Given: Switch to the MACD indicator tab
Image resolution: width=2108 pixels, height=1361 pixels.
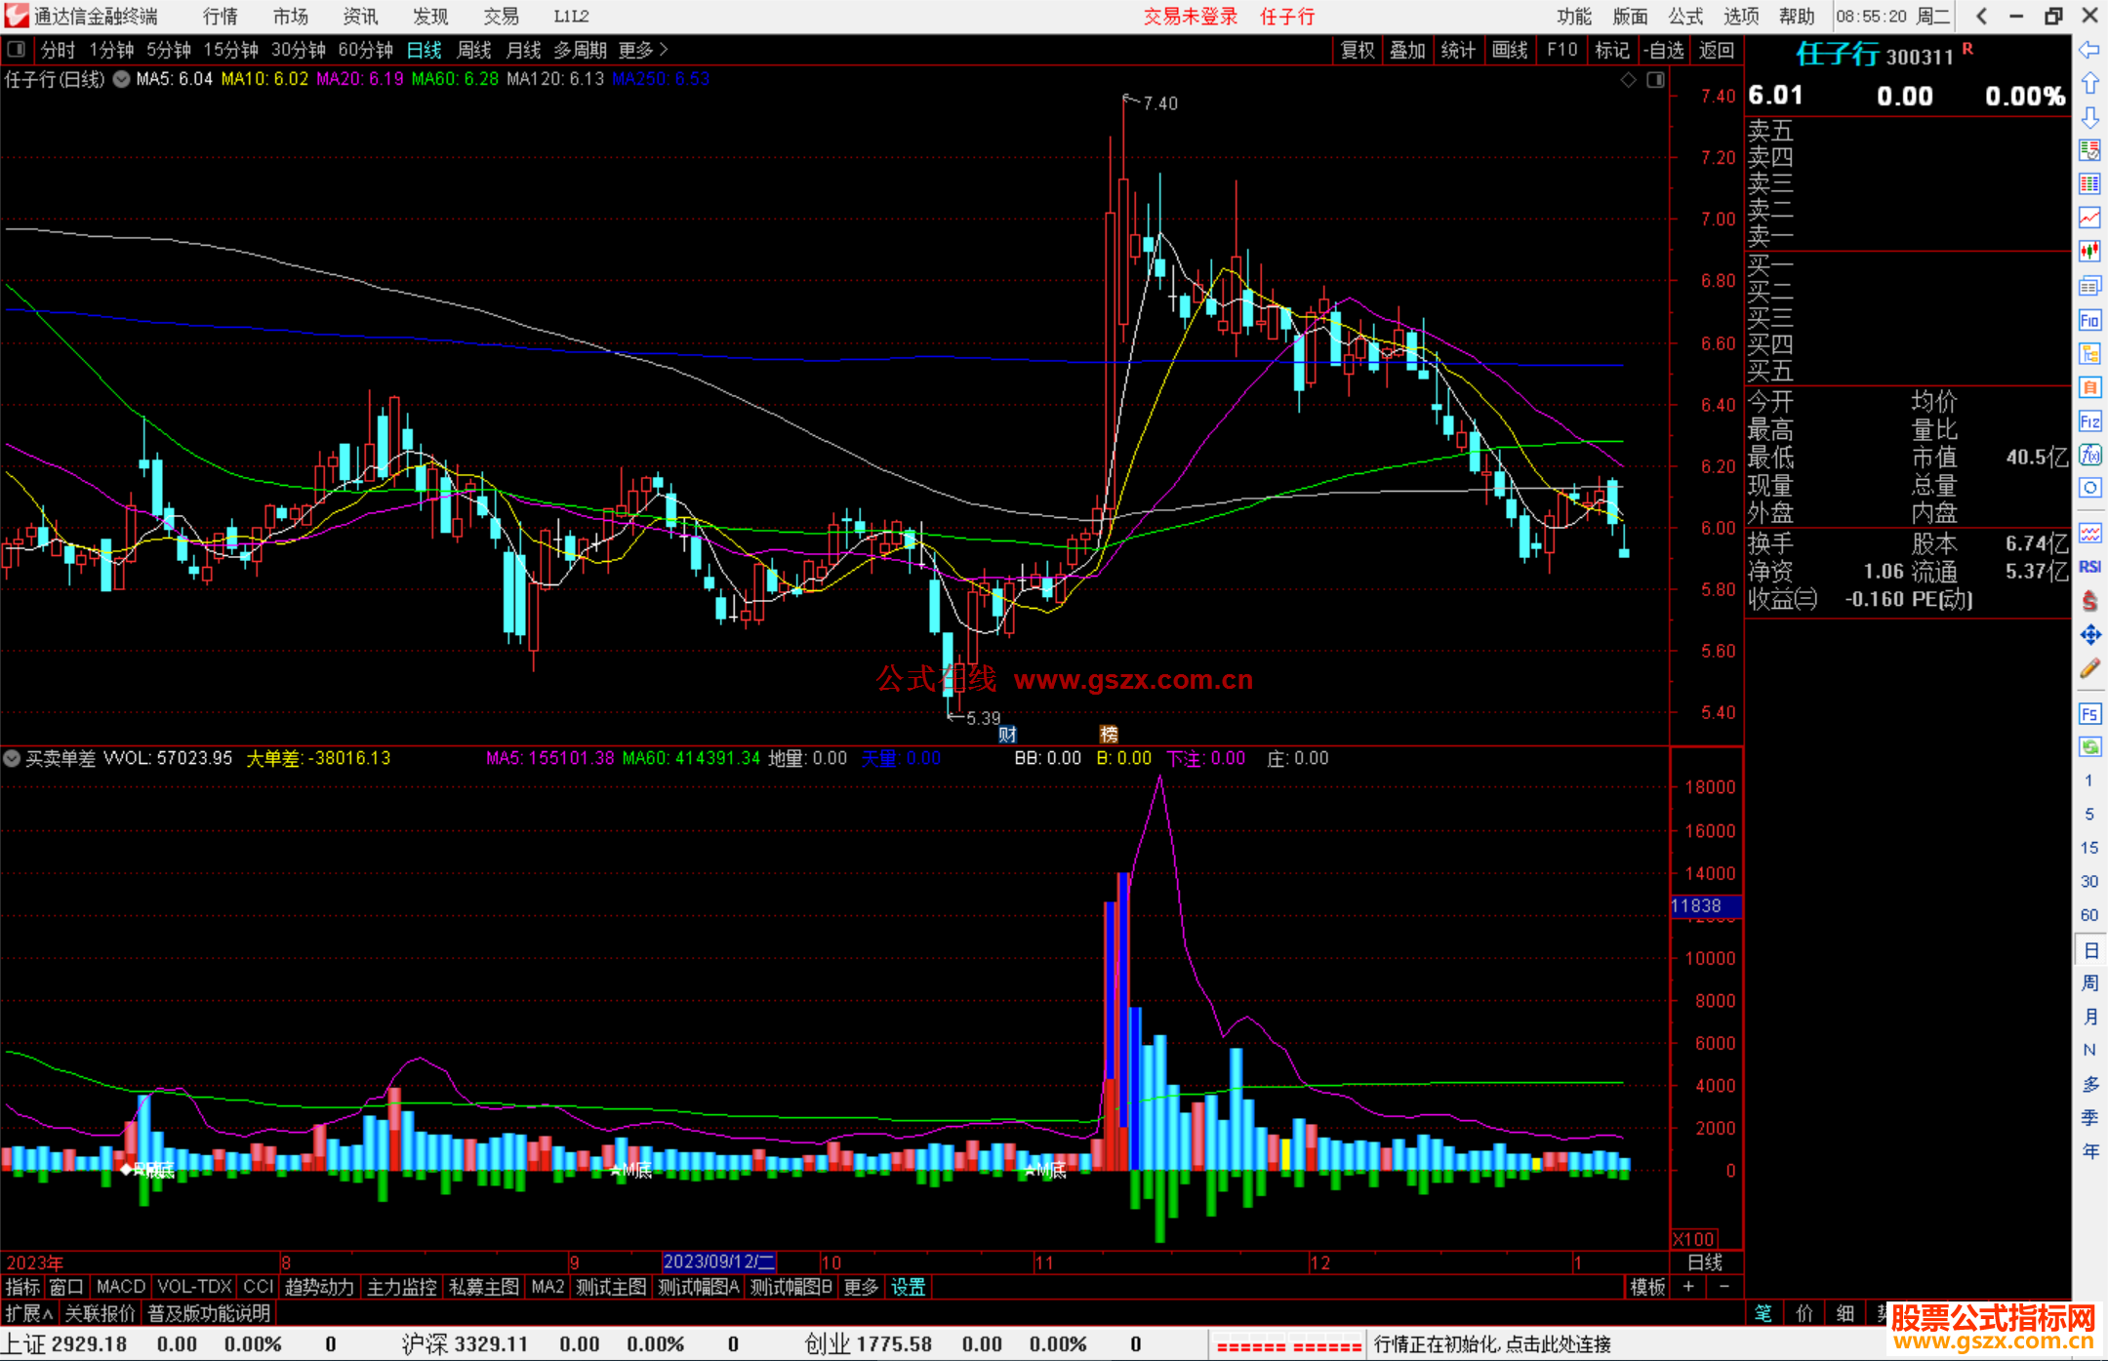Looking at the screenshot, I should (x=120, y=1287).
